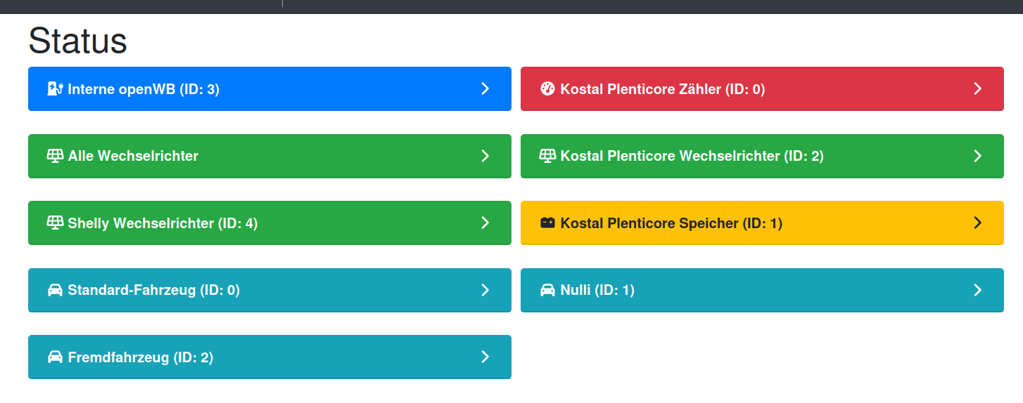Viewport: 1023px width, 403px height.
Task: Click the car icon on Standard-Fahrzeug
Action: pos(55,290)
